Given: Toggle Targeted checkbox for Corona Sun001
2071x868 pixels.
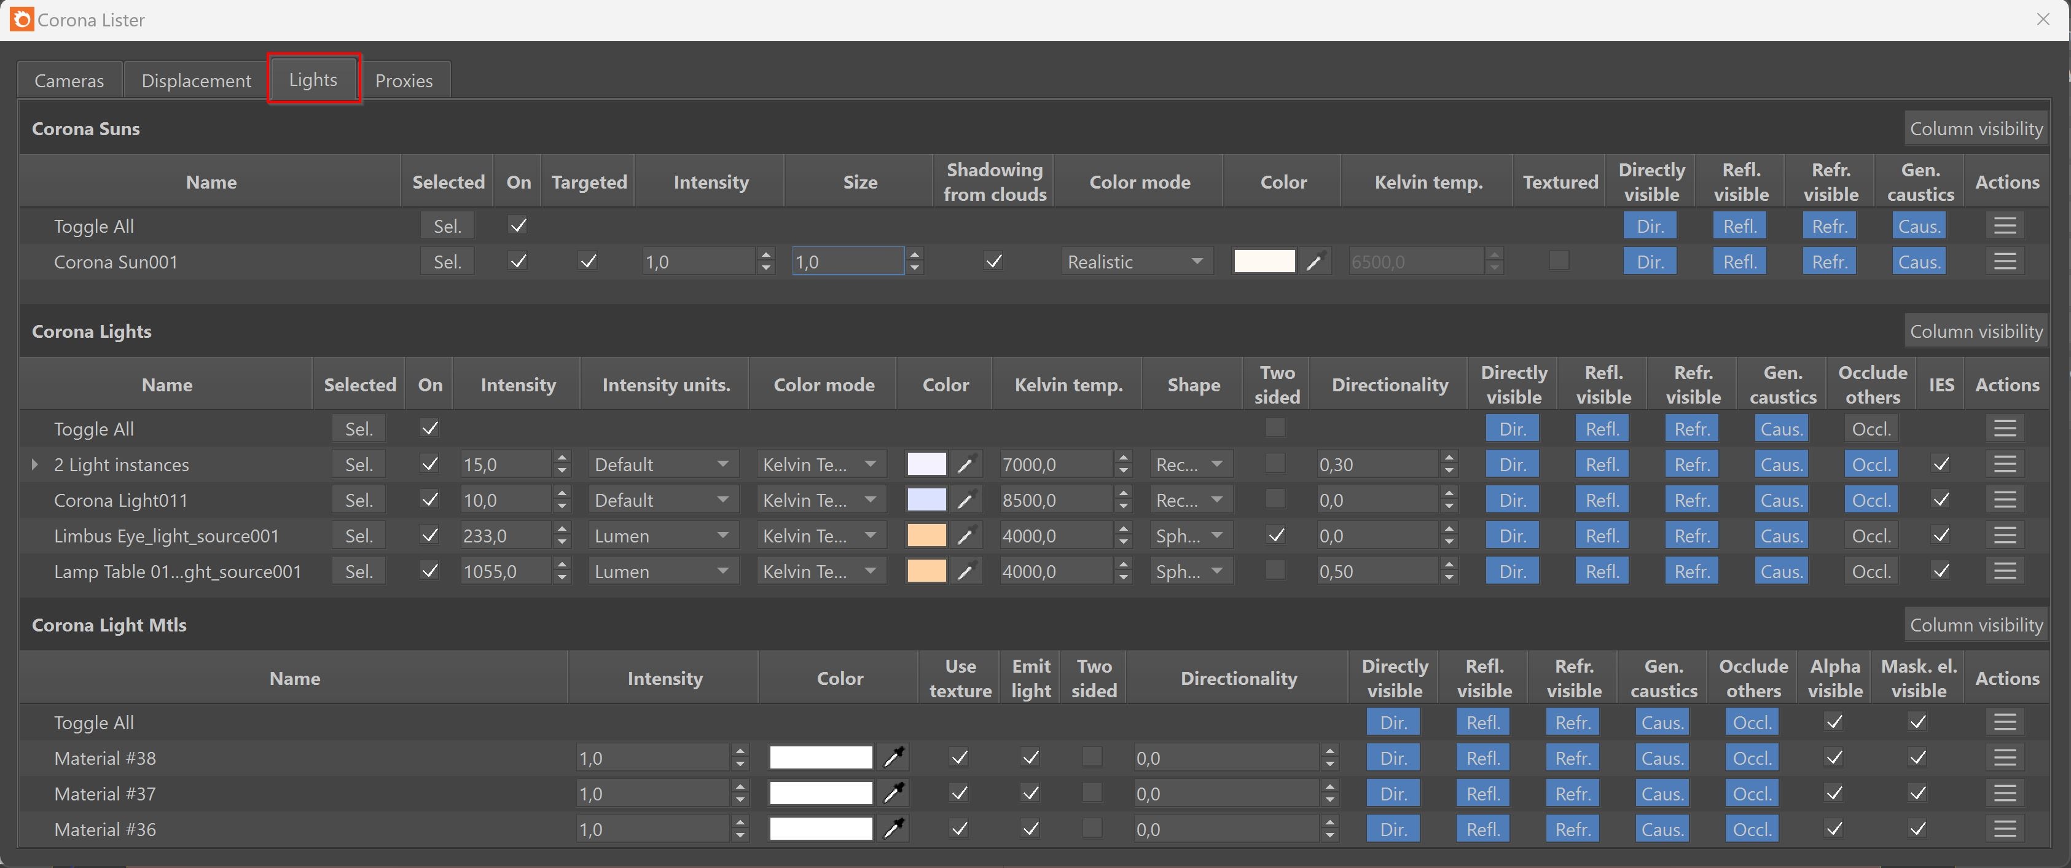Looking at the screenshot, I should coord(589,261).
